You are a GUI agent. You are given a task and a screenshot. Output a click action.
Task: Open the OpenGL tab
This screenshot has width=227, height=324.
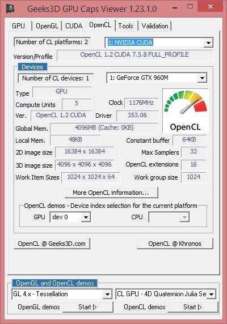(x=47, y=26)
